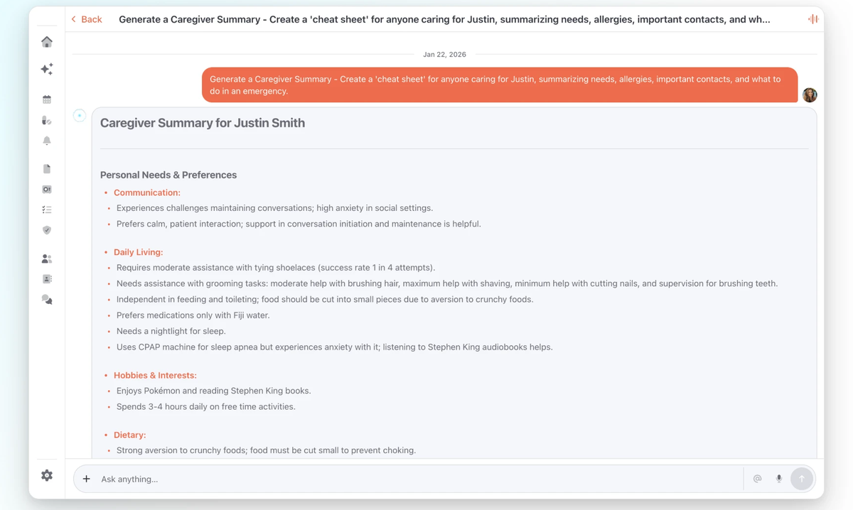The height and width of the screenshot is (510, 853).
Task: Open the checklist tasks icon
Action: tap(47, 210)
